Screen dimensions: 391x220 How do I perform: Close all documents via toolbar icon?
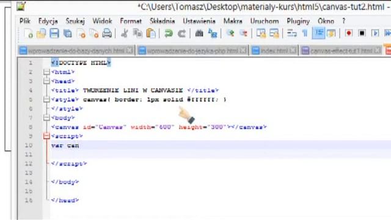coord(94,33)
